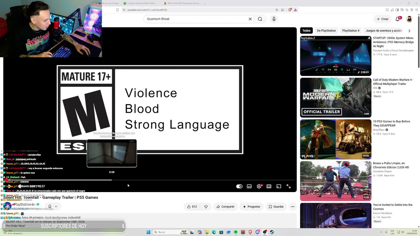The image size is (420, 236).
Task: Toggle autoplay switch in player
Action: [240, 187]
